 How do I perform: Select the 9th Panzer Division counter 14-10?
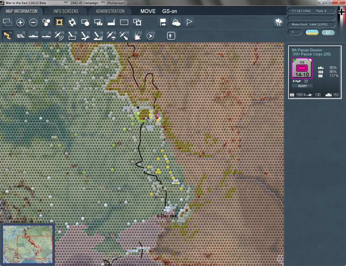302,68
